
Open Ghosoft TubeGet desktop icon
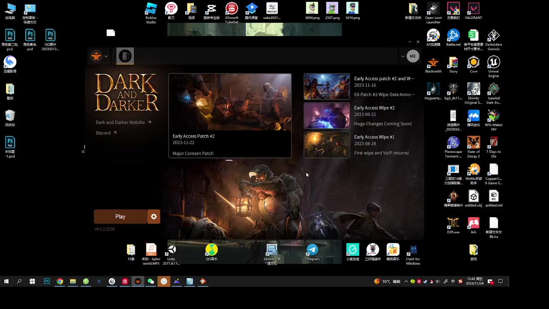232,13
